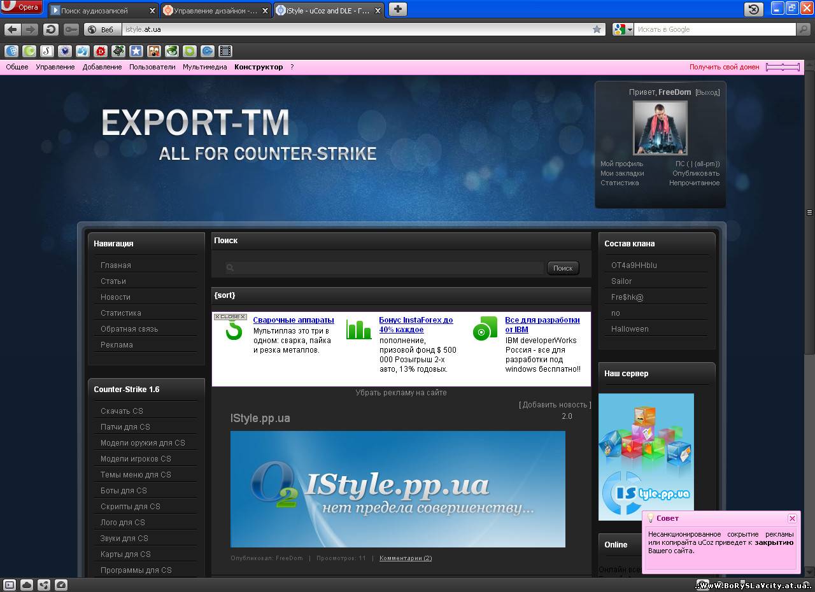Open the 'Добавление' admin menu
The width and height of the screenshot is (815, 592).
coord(102,67)
